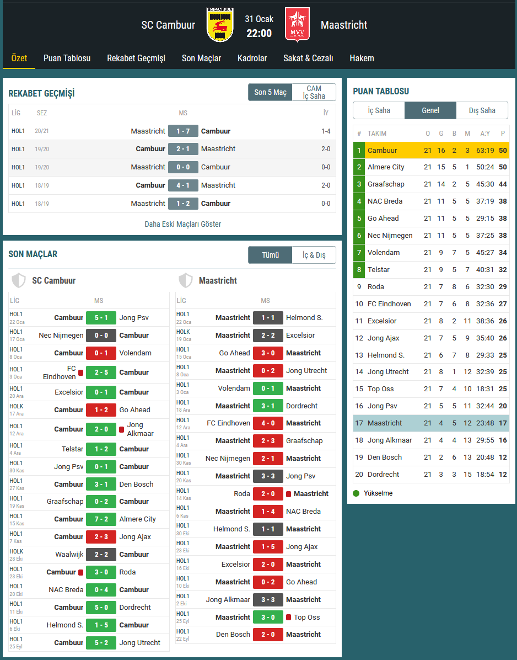517x660 pixels.
Task: Click the green Yükselme legend dot
Action: click(357, 493)
